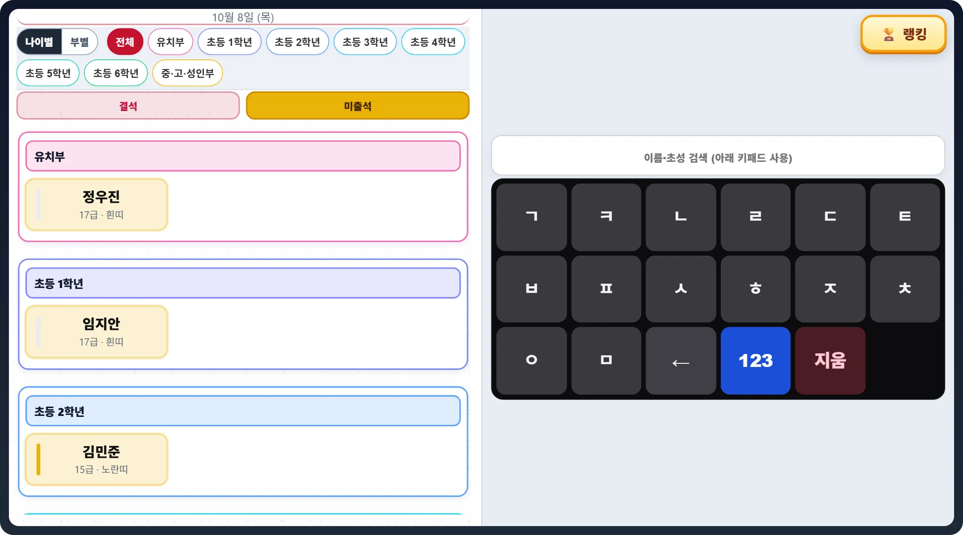The image size is (963, 535).
Task: Clear search with 지움 key
Action: coord(830,361)
